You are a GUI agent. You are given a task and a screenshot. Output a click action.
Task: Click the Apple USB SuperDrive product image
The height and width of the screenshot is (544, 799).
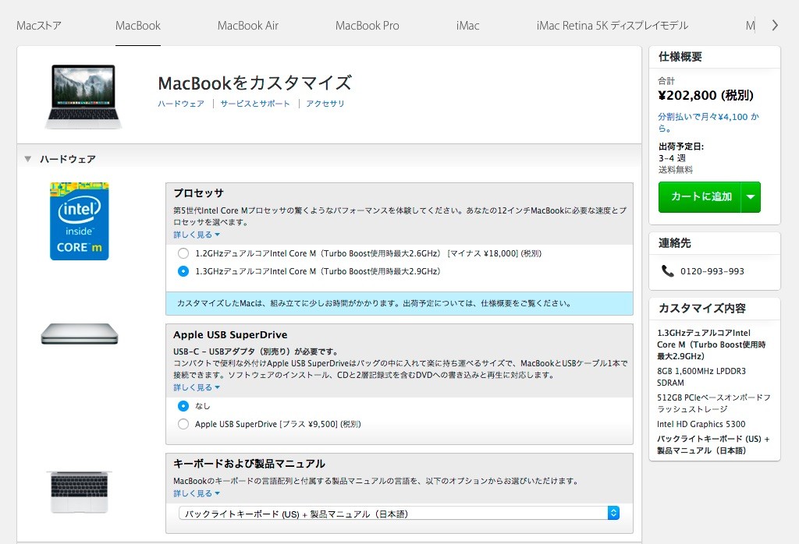(x=80, y=334)
